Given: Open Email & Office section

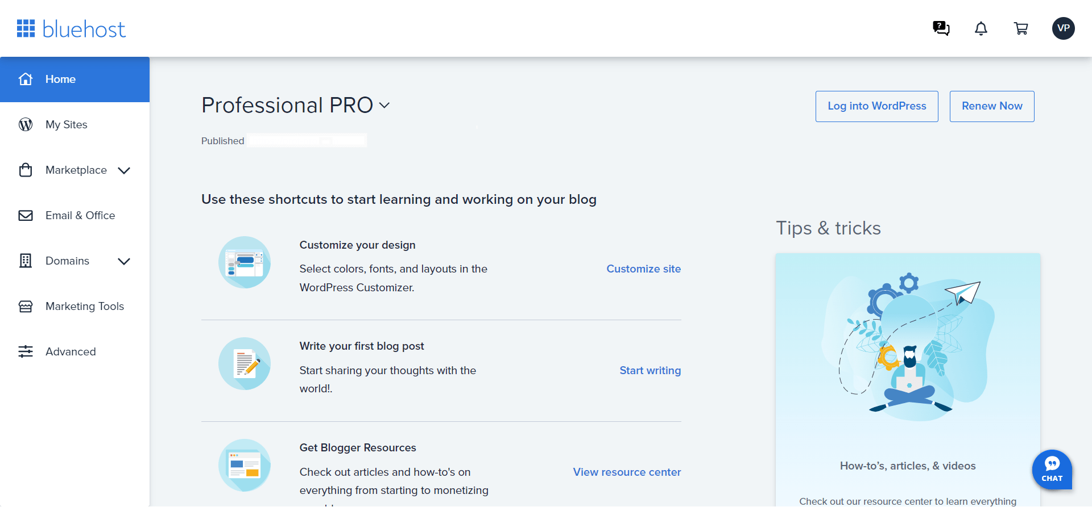Looking at the screenshot, I should [x=75, y=216].
